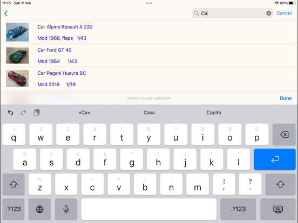Clear the search field text

tap(268, 13)
